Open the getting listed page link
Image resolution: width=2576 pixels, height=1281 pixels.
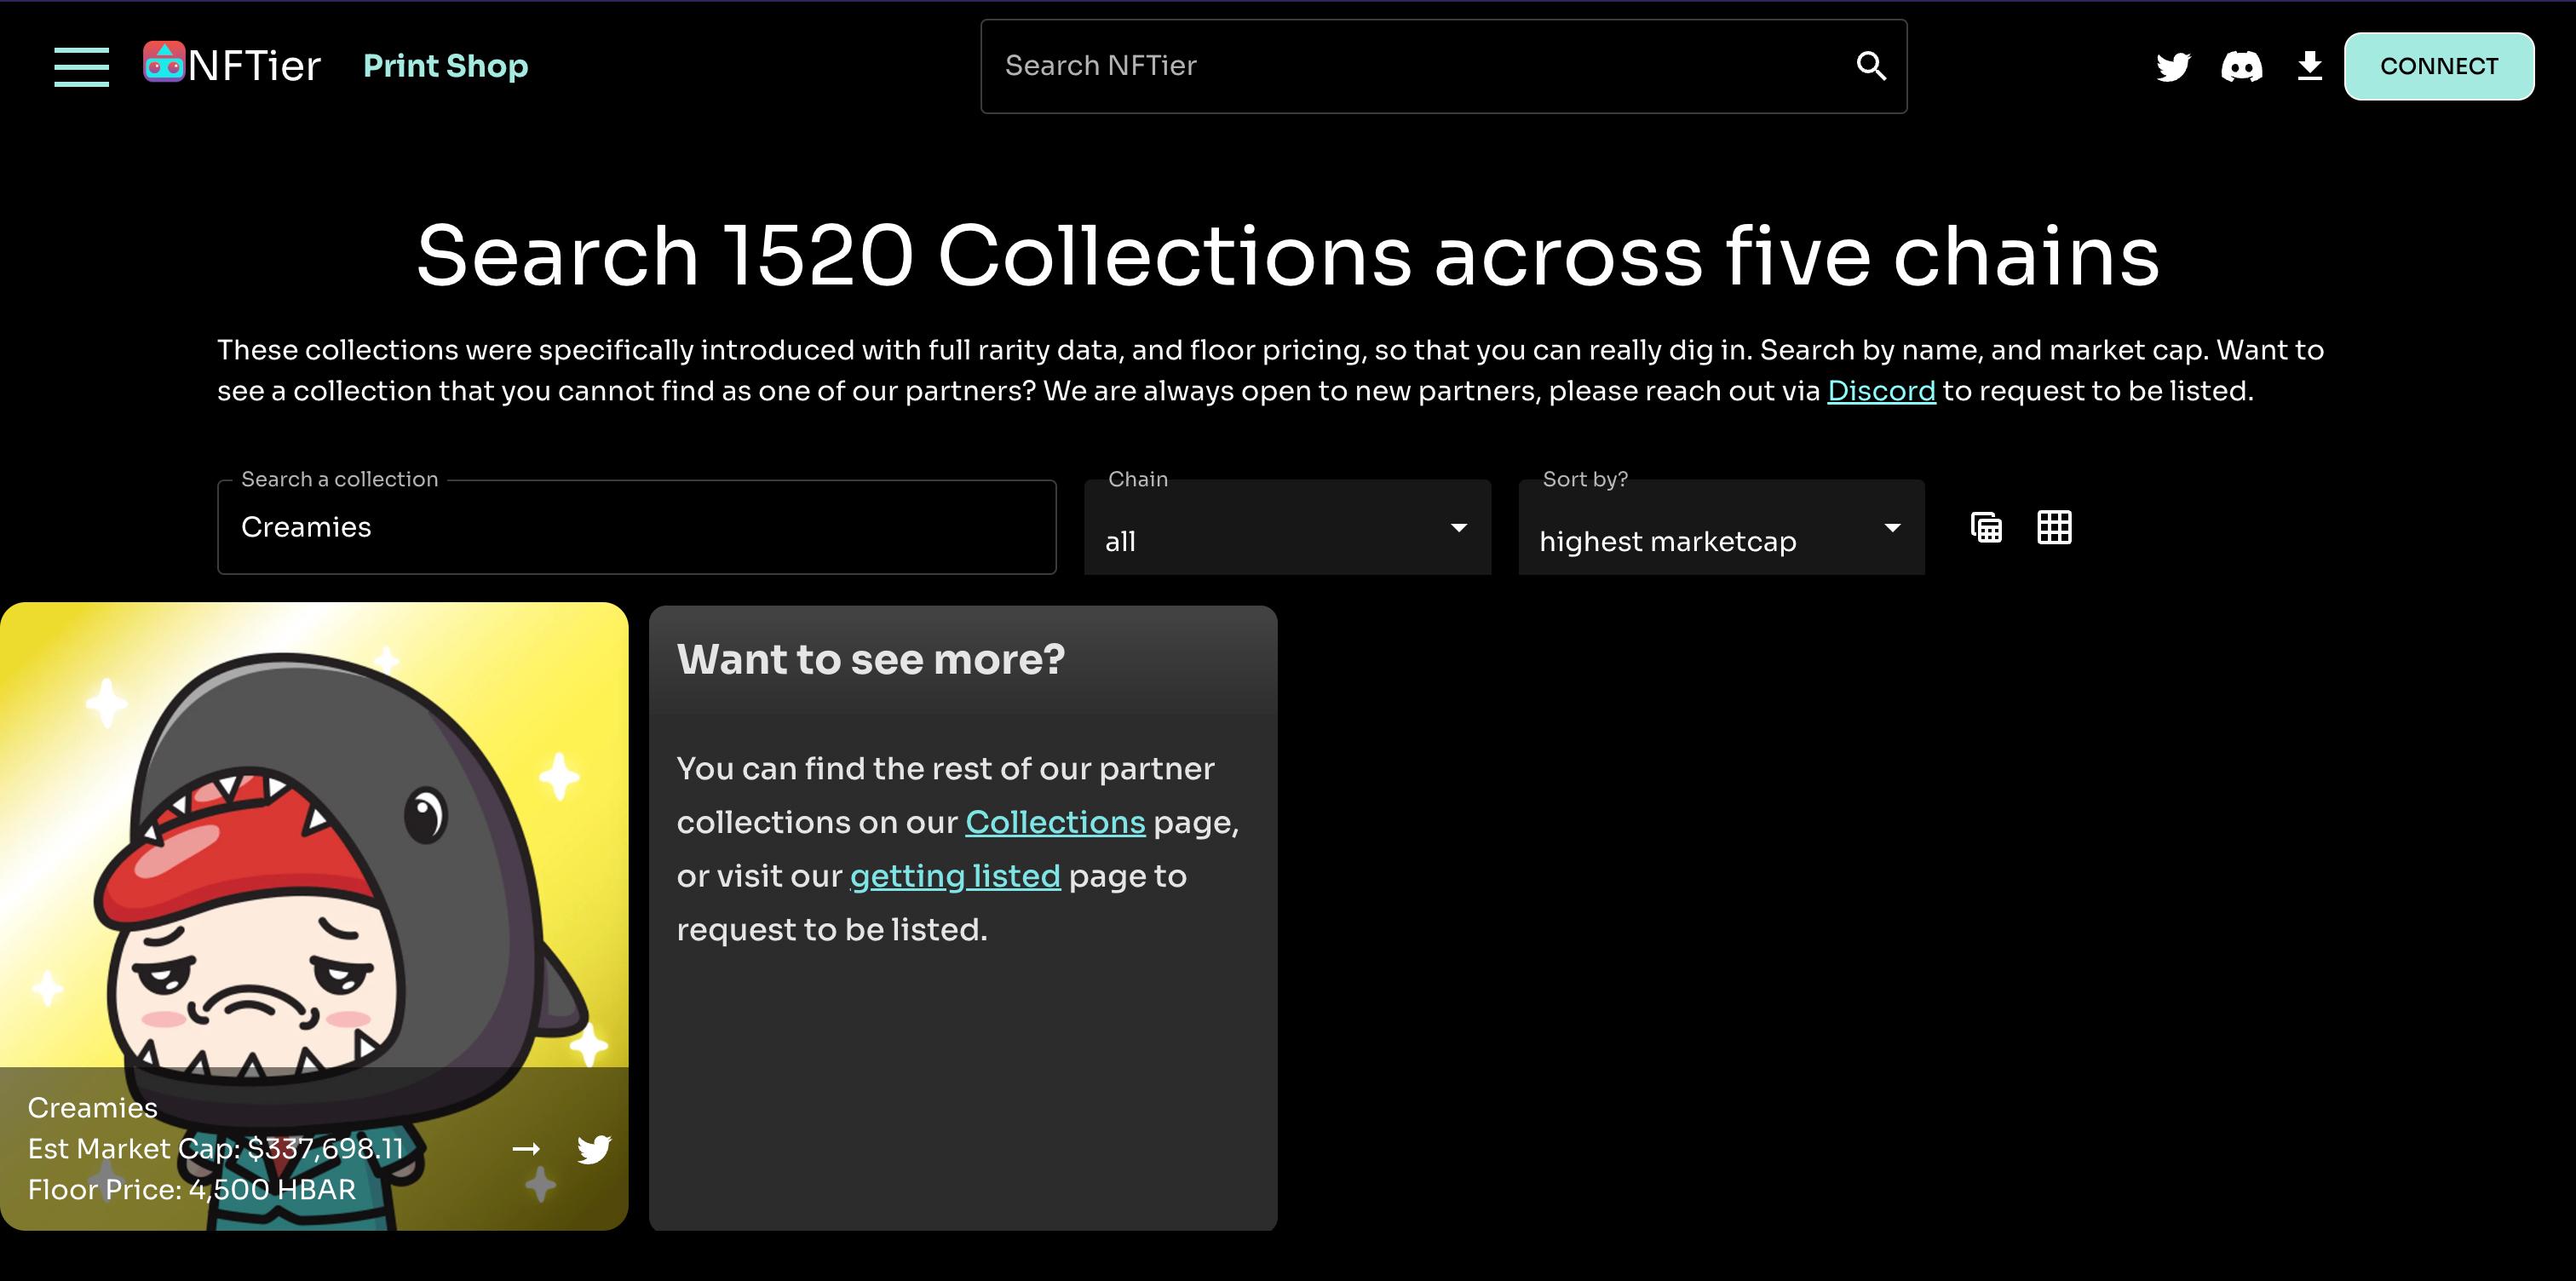(954, 875)
